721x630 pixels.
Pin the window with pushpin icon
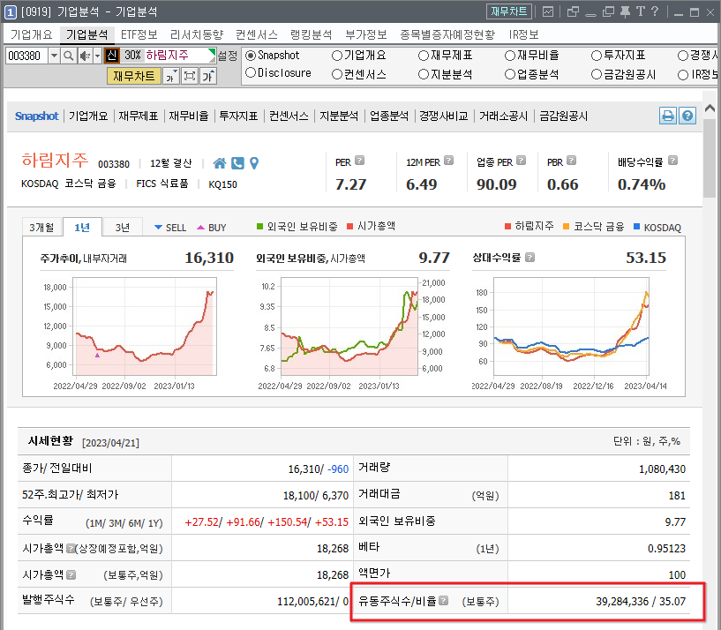[625, 11]
